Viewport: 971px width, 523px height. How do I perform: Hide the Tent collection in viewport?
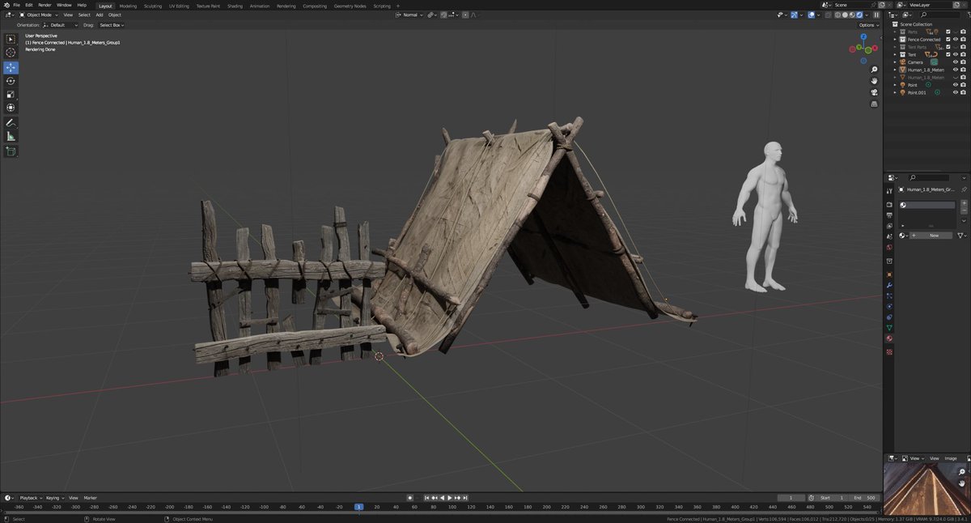coord(956,54)
